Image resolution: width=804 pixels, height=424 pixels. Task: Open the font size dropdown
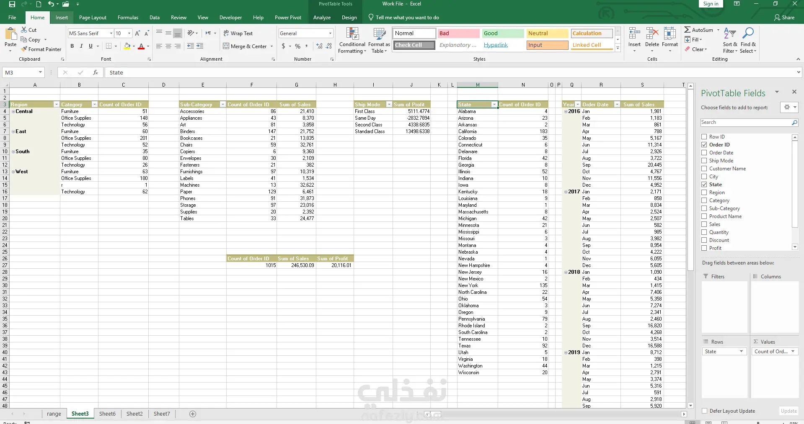(129, 33)
